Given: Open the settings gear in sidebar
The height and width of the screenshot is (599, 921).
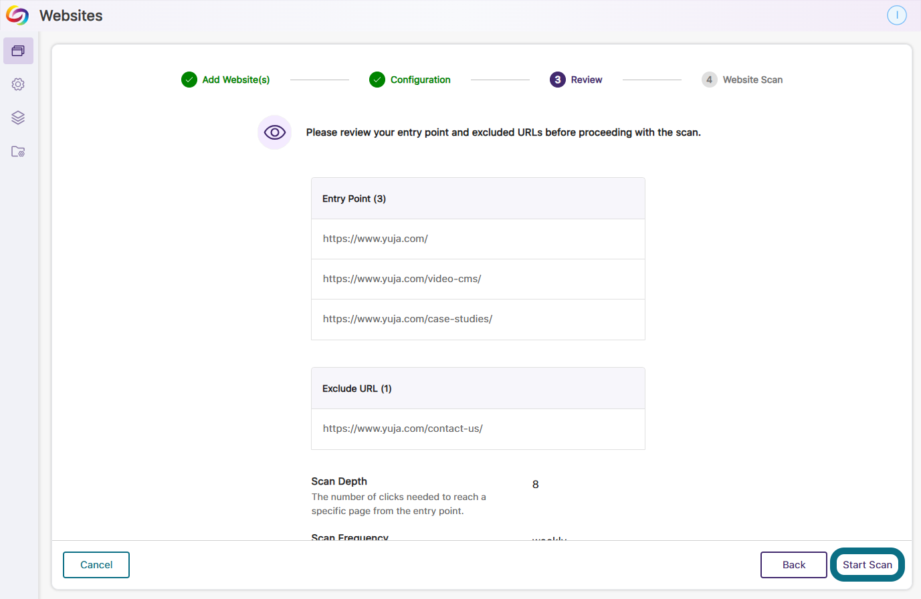Looking at the screenshot, I should tap(18, 84).
